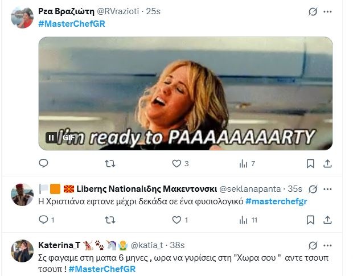The height and width of the screenshot is (276, 353).
Task: View analytics showing 7 views
Action: [247, 163]
